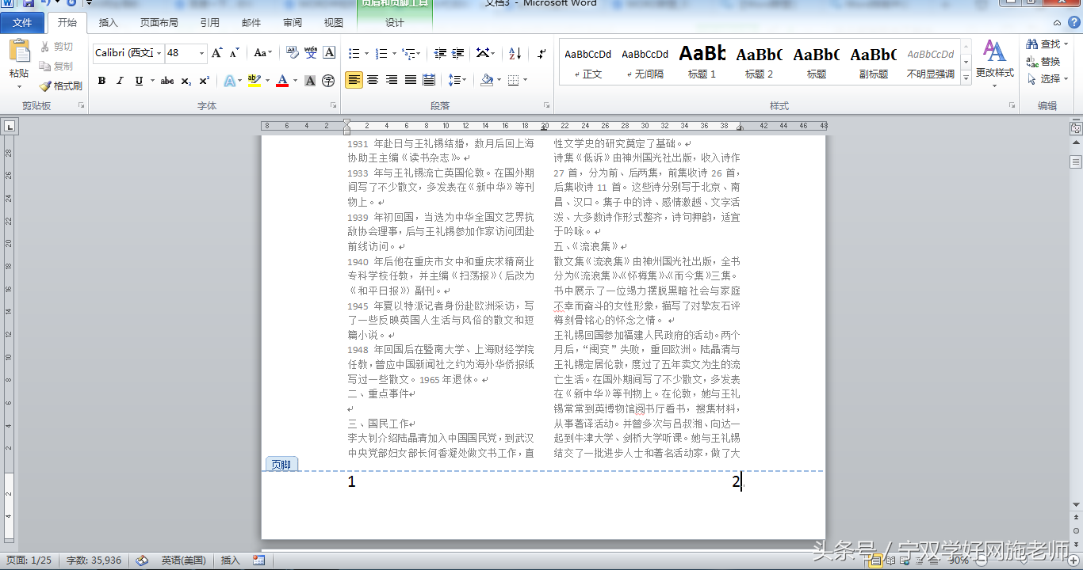Click the Text Effects glowing A icon
This screenshot has width=1083, height=570.
click(229, 81)
